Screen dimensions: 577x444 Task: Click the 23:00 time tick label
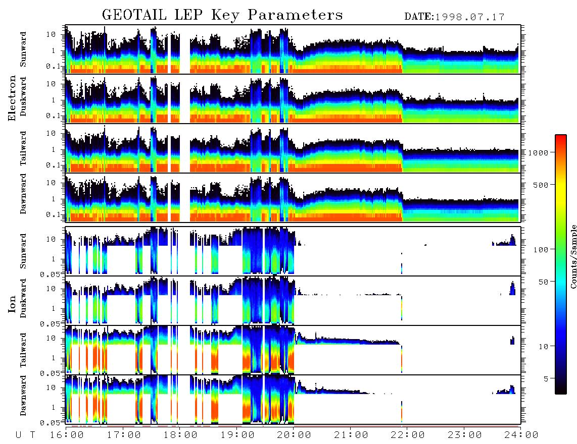464,435
